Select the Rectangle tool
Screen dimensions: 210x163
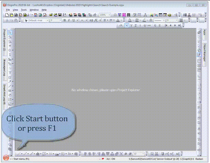coord(10,91)
